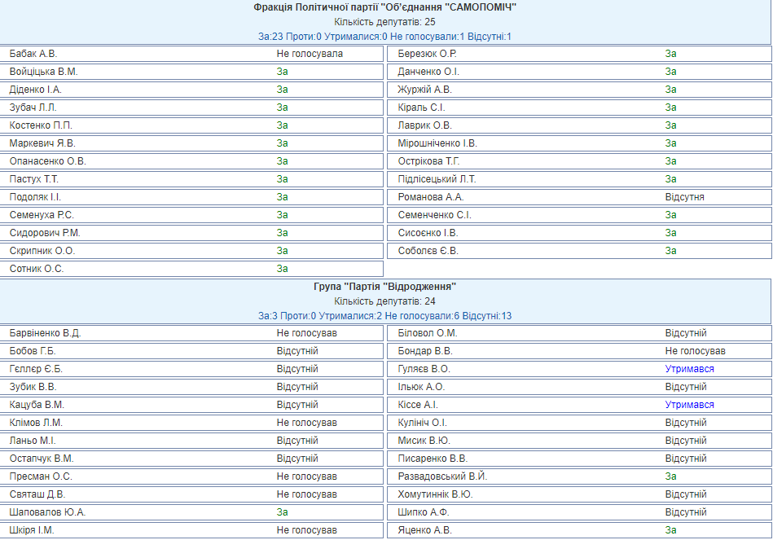Select deputy name Хомутиннік В.Ю.
The height and width of the screenshot is (540, 773).
click(x=436, y=494)
